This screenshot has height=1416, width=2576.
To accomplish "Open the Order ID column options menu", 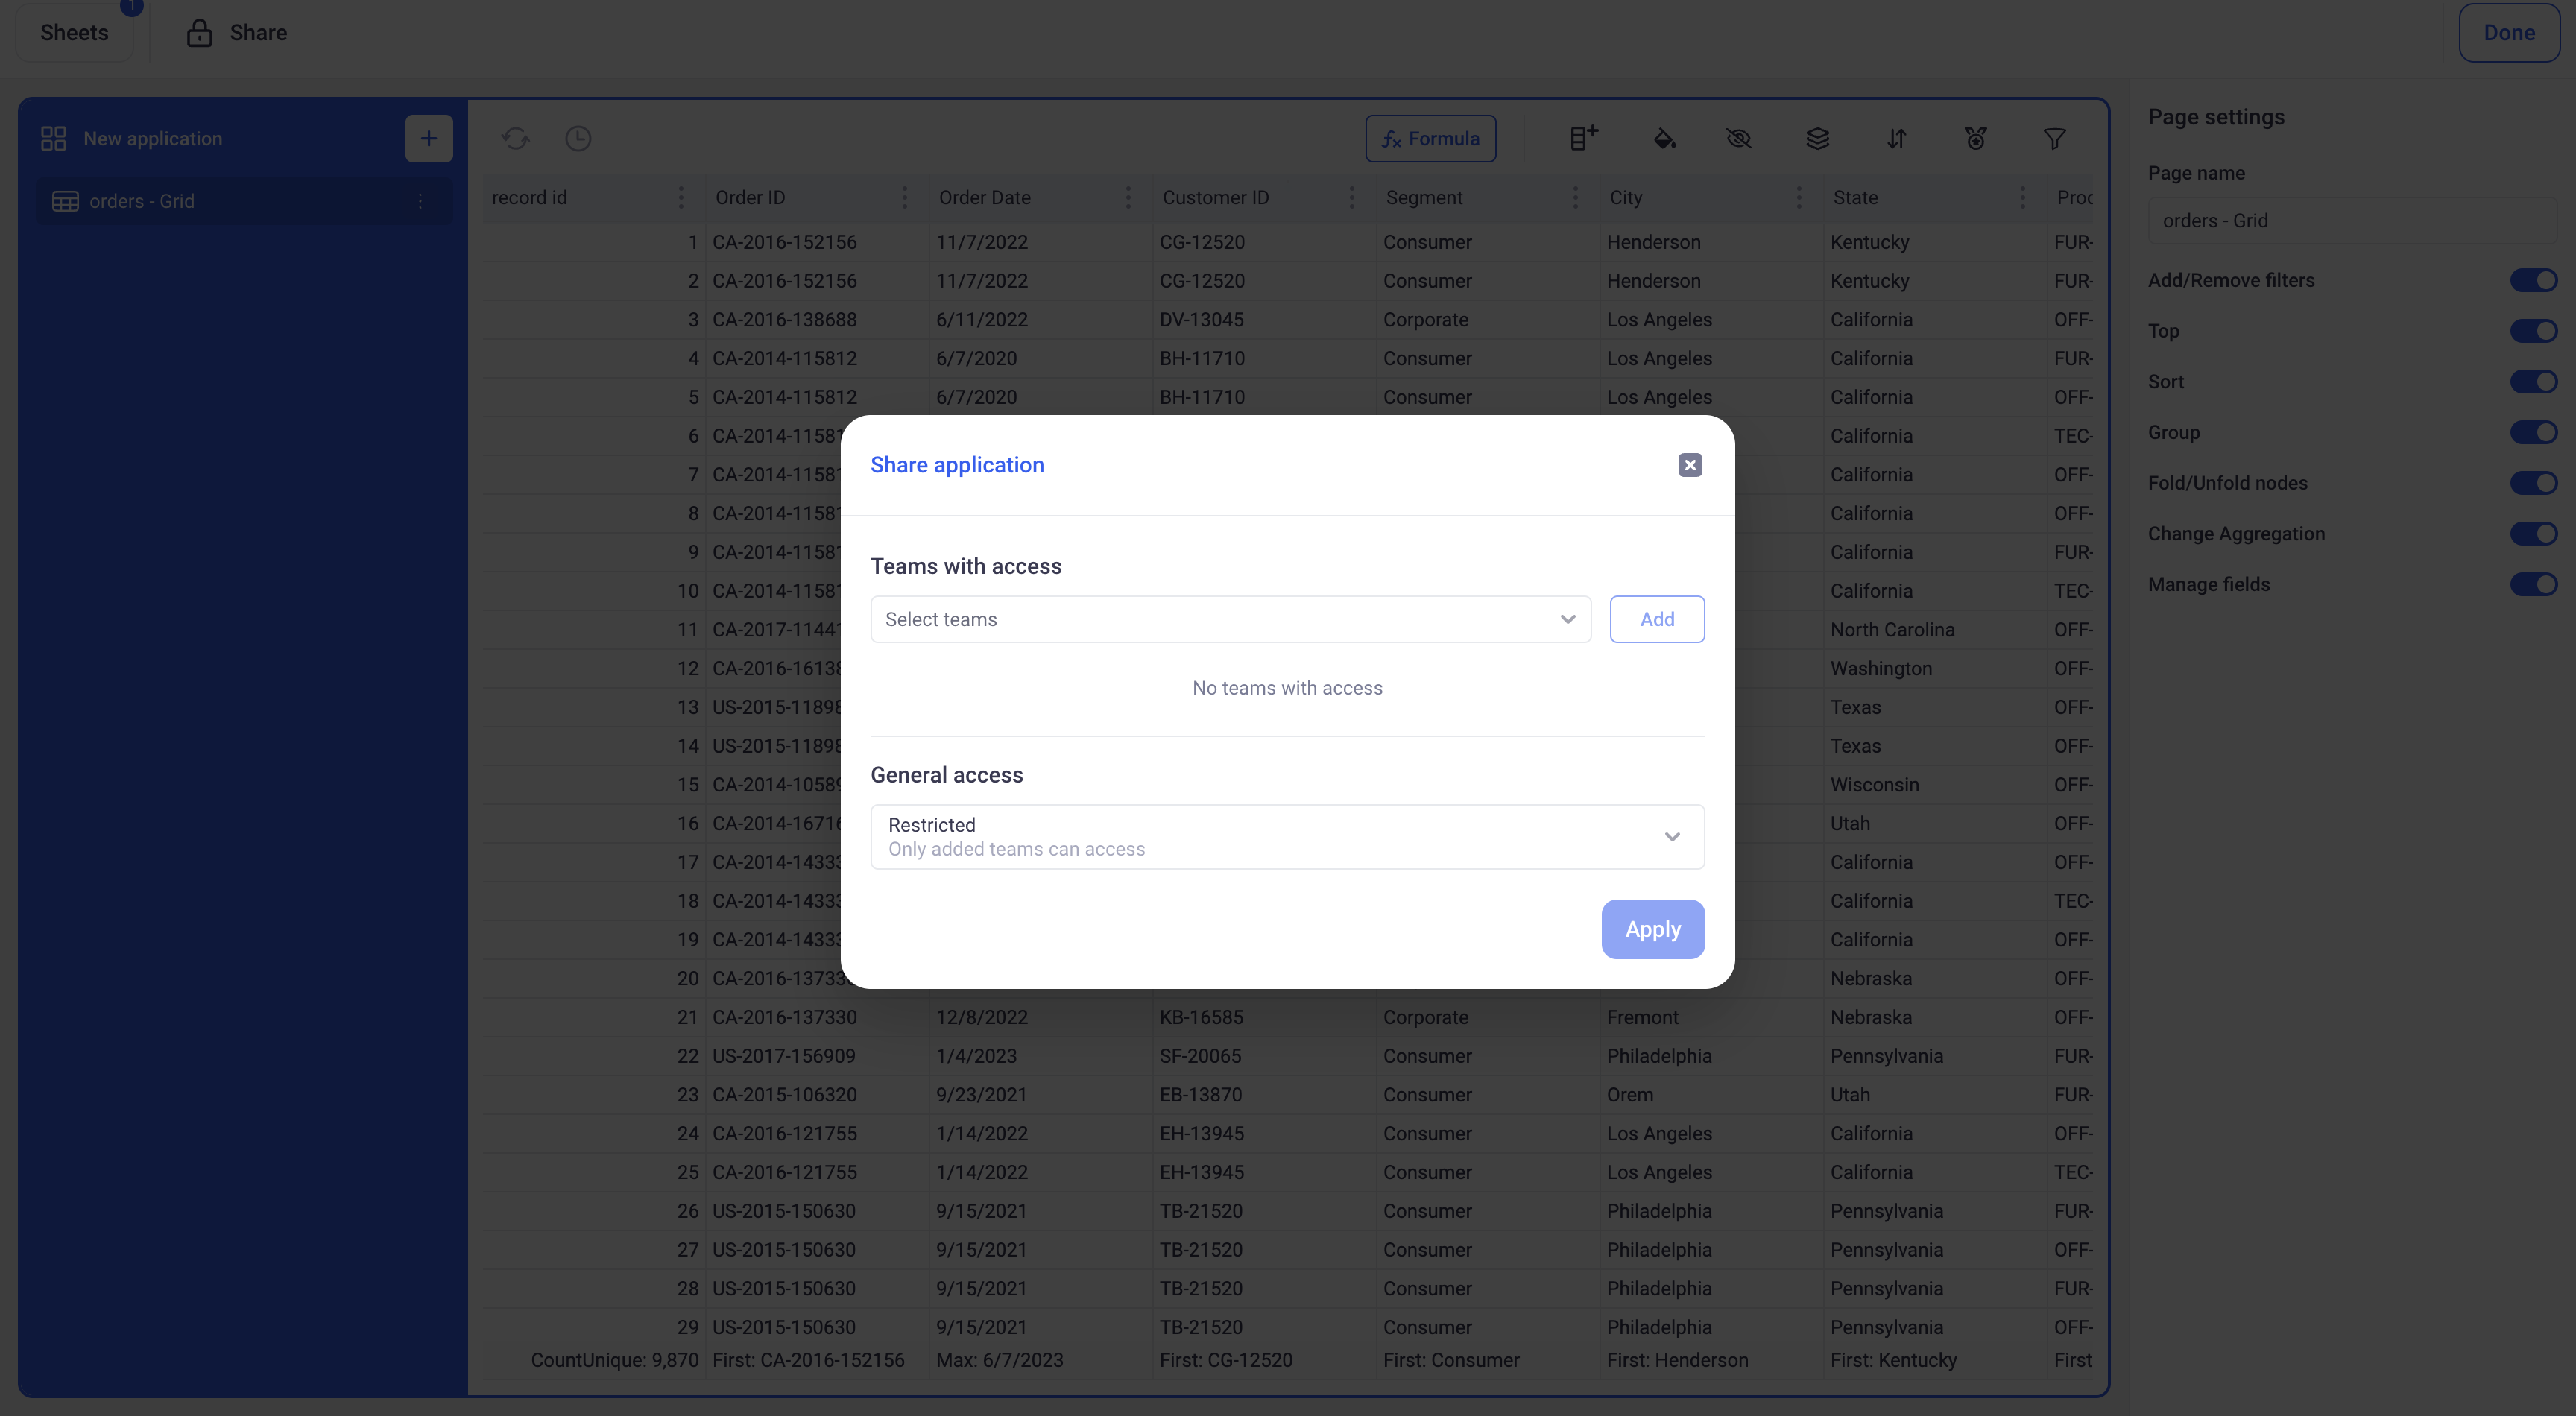I will 905,197.
